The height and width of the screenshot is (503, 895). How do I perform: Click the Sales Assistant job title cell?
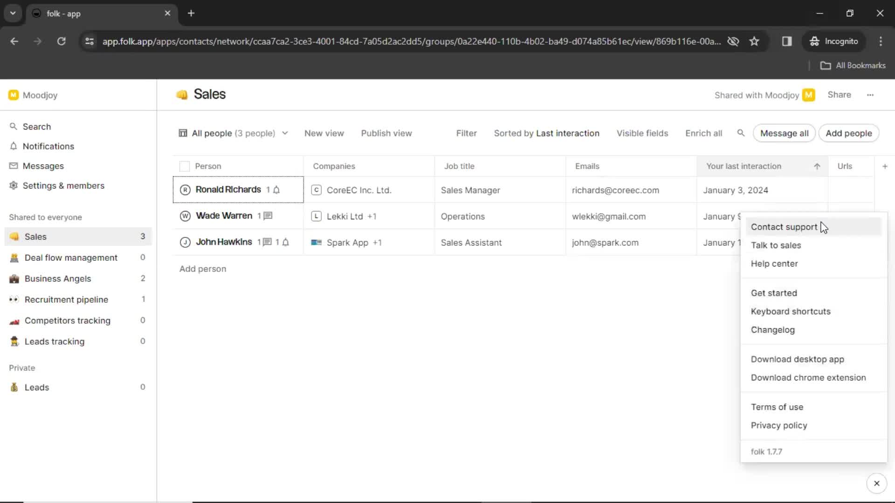point(500,243)
